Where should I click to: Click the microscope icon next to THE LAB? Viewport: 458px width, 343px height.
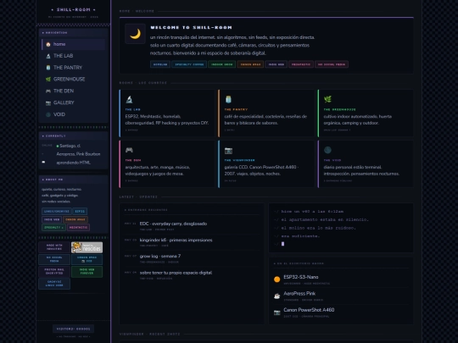click(x=48, y=56)
